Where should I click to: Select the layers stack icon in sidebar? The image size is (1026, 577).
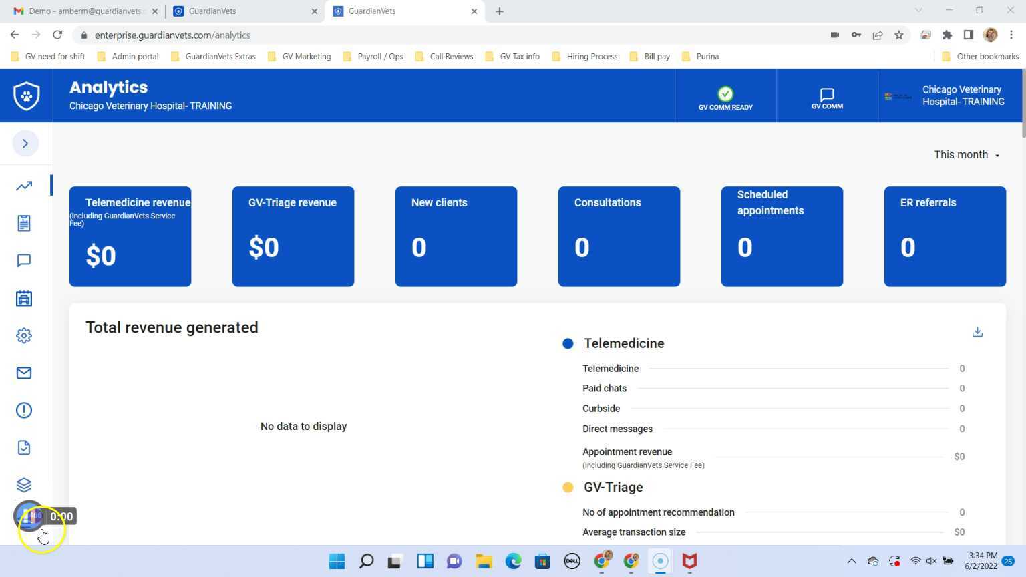tap(24, 485)
